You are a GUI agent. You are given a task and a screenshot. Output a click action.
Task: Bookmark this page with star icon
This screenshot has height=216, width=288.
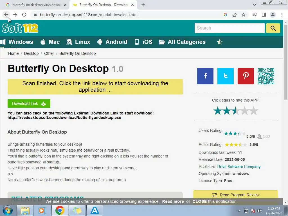tap(244, 15)
